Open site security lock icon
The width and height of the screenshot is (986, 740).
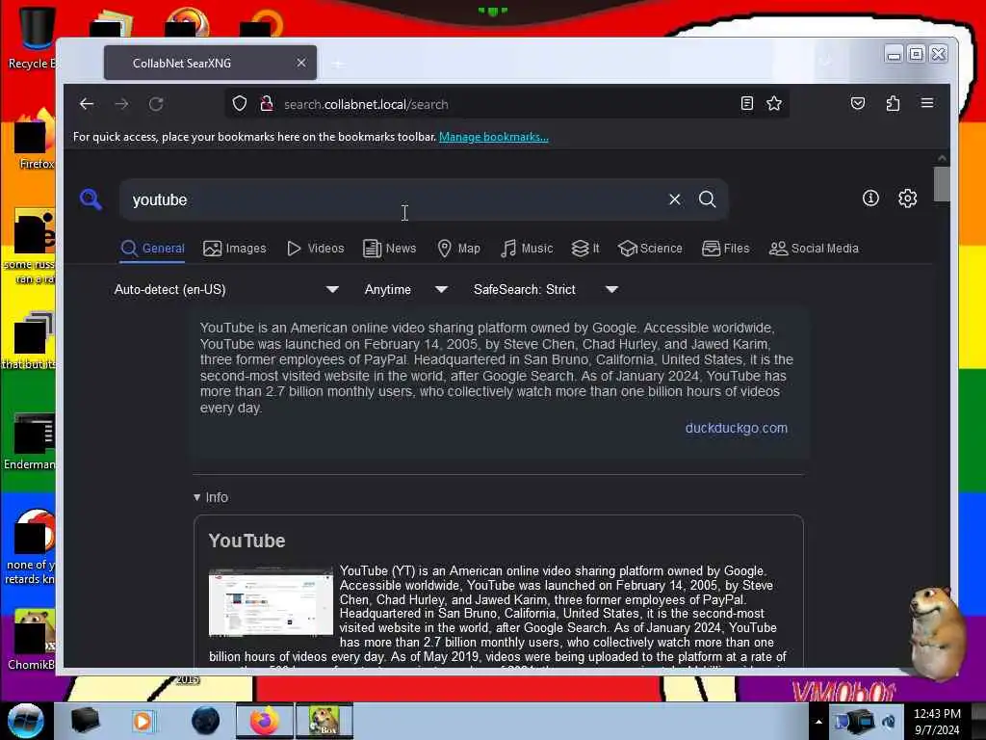point(267,104)
